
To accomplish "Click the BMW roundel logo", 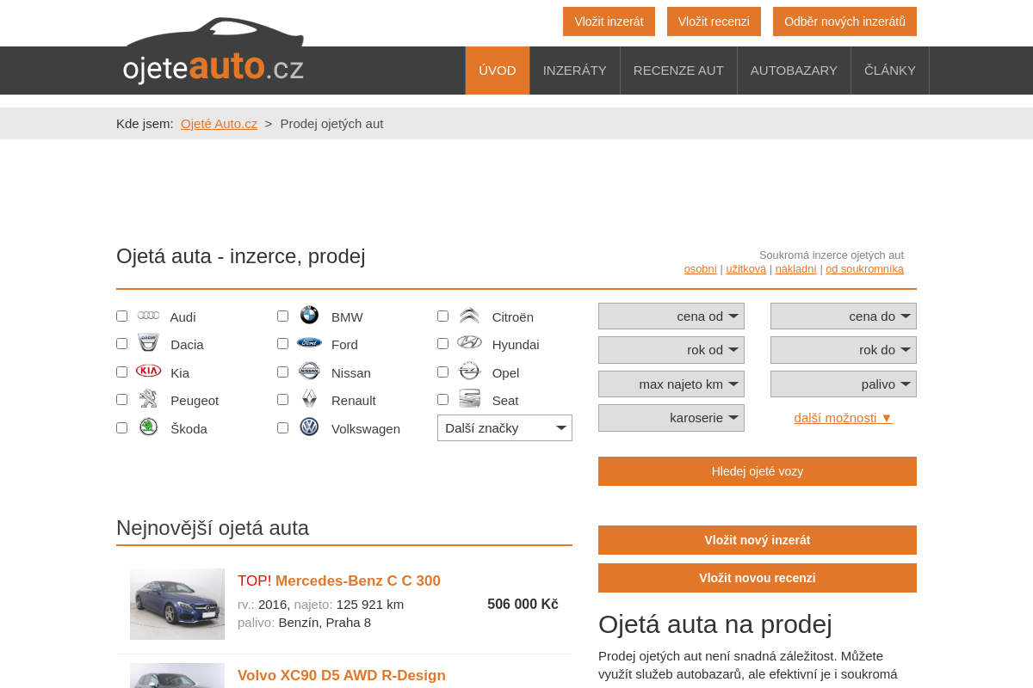I will pyautogui.click(x=309, y=315).
